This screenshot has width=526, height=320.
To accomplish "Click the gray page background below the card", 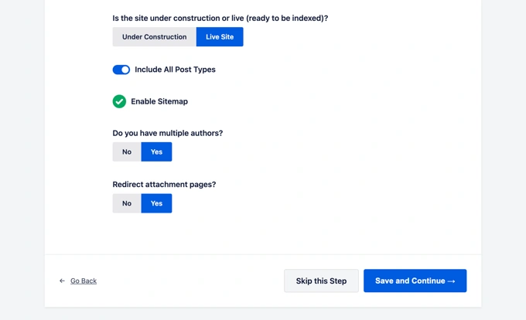I will pyautogui.click(x=263, y=313).
